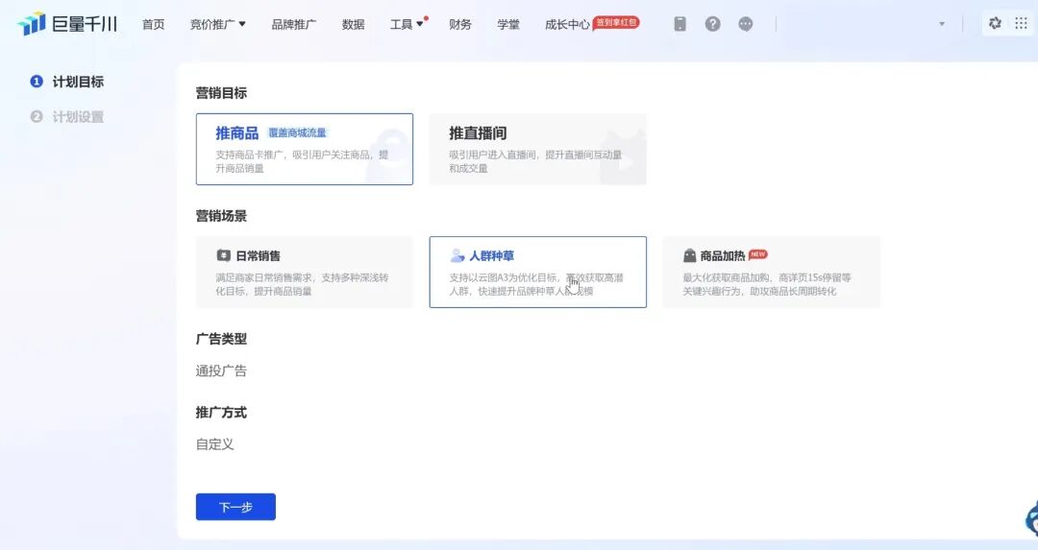This screenshot has width=1038, height=550.
Task: Go to 计划设置 step in sidebar
Action: click(x=78, y=116)
